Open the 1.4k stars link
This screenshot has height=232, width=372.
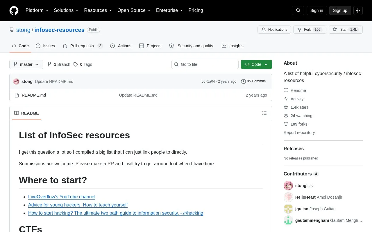(x=296, y=107)
